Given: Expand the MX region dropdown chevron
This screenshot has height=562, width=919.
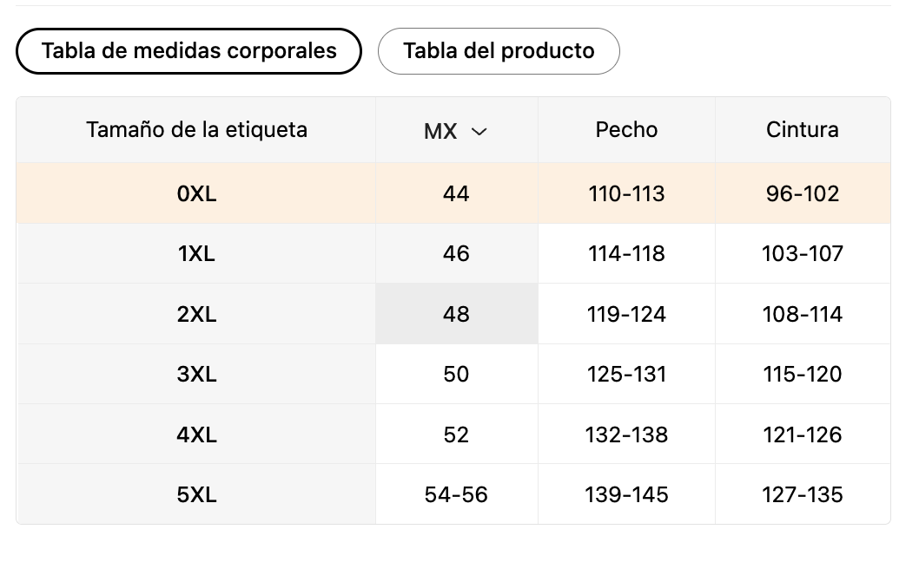Looking at the screenshot, I should 479,132.
